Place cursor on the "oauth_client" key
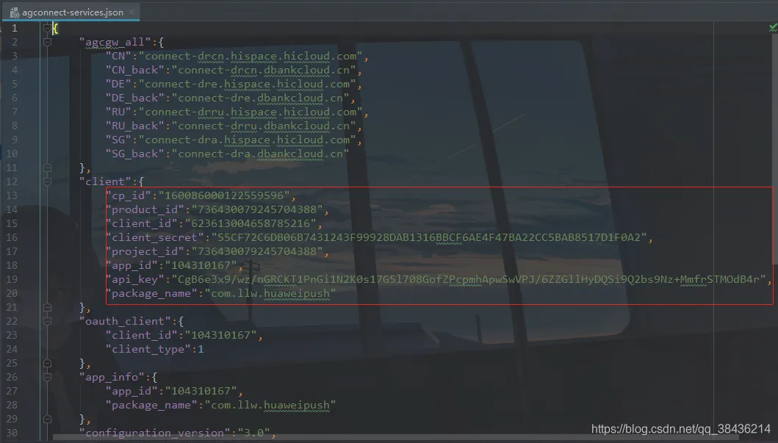This screenshot has height=443, width=778. pos(125,321)
